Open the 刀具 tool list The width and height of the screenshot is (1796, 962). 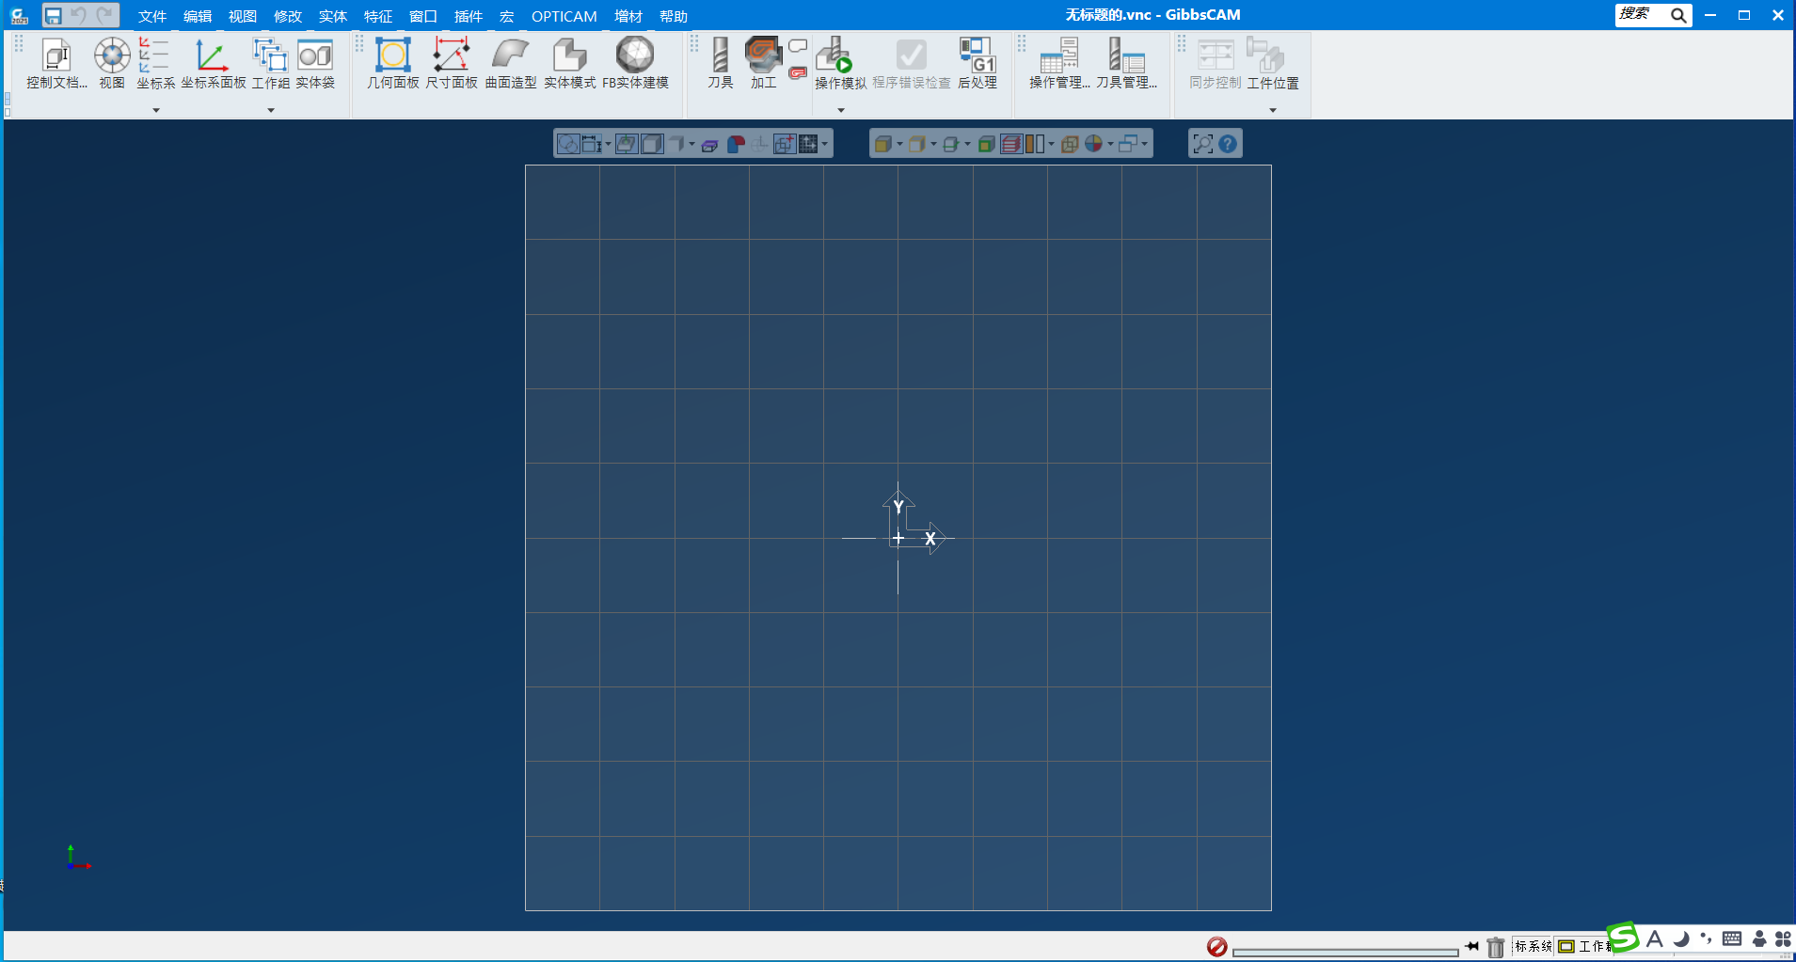point(720,63)
